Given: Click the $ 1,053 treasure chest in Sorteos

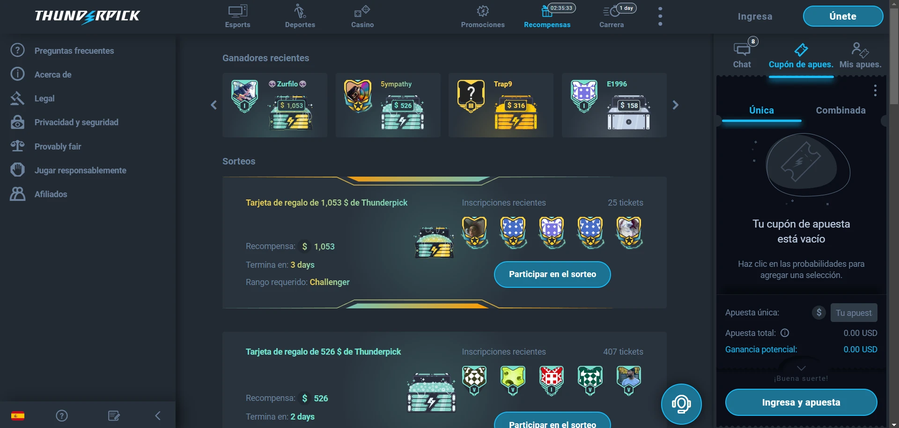Looking at the screenshot, I should 435,243.
